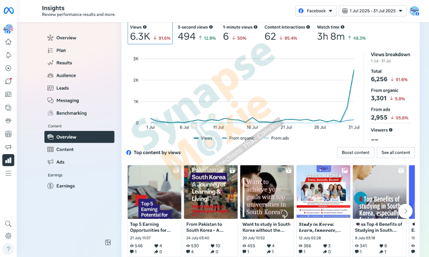Open the Settings gear icon
Viewport: 429px width, 257px height.
click(8, 236)
